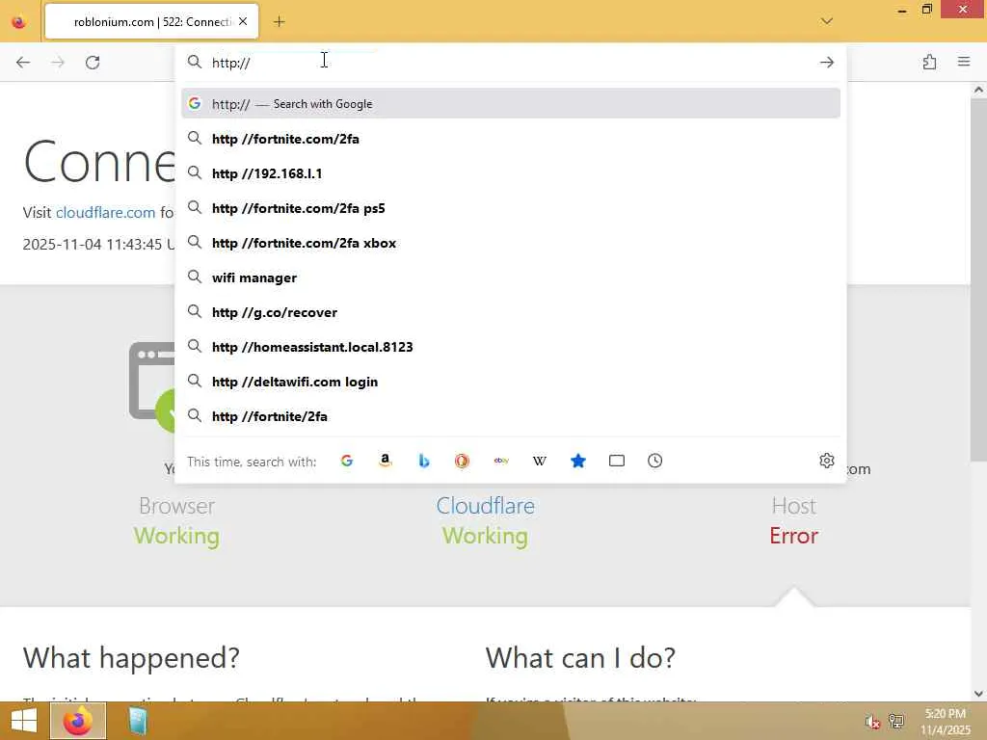Open the extensions puzzle icon
The width and height of the screenshot is (987, 740).
(x=929, y=62)
